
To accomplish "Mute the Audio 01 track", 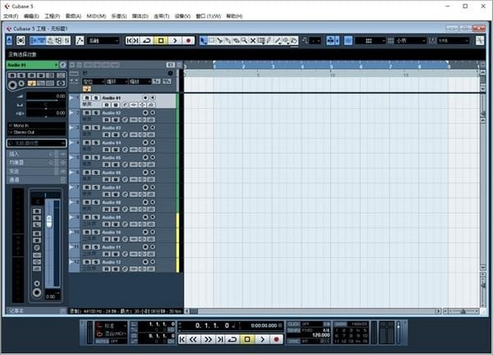I will (x=87, y=98).
